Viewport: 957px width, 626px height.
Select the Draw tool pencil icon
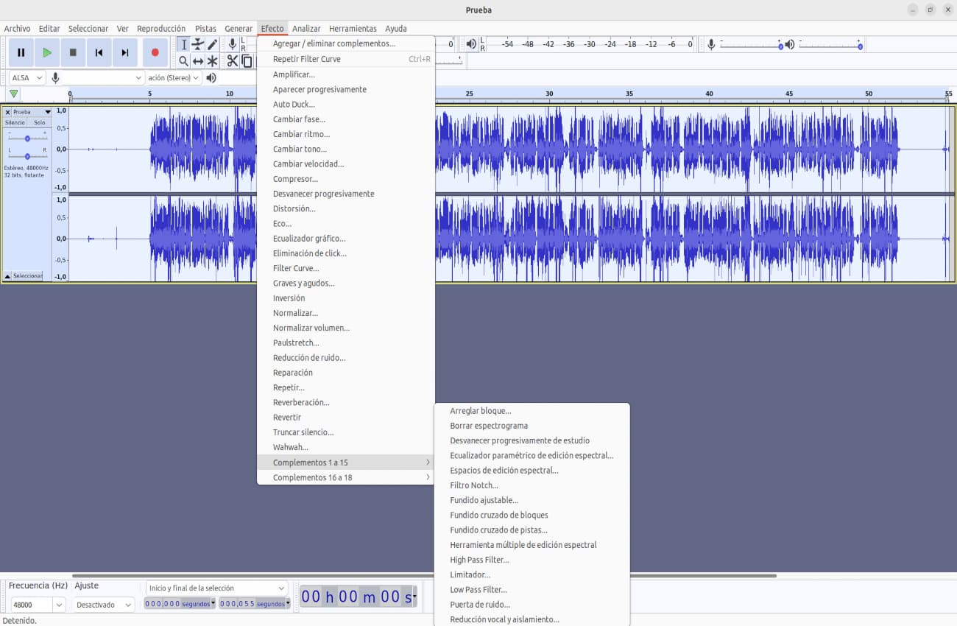[x=212, y=44]
